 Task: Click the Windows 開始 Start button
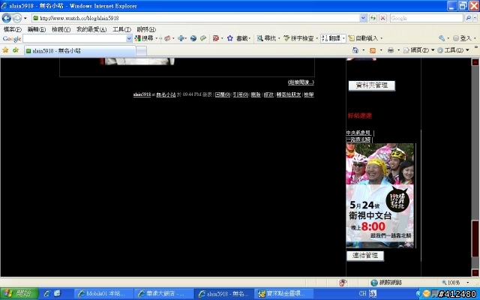tap(19, 293)
